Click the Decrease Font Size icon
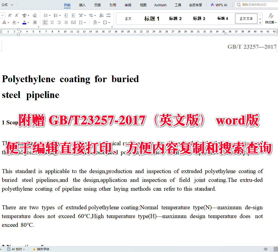Screen dimensions: 278x252 [17, 15]
